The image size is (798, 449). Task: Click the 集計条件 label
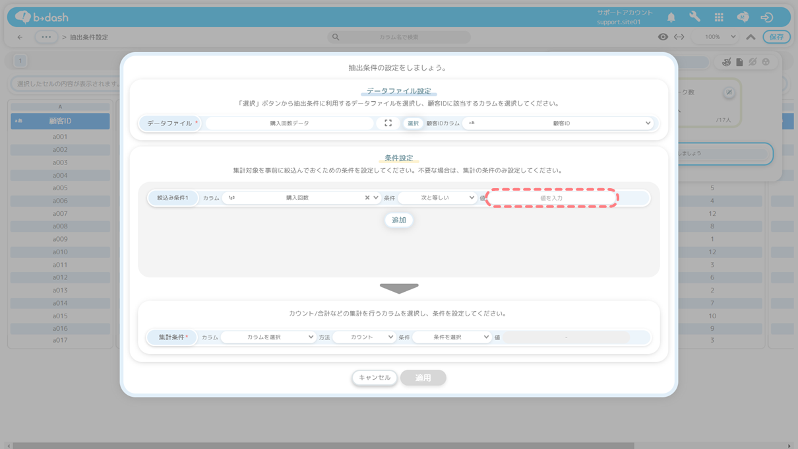tap(172, 337)
